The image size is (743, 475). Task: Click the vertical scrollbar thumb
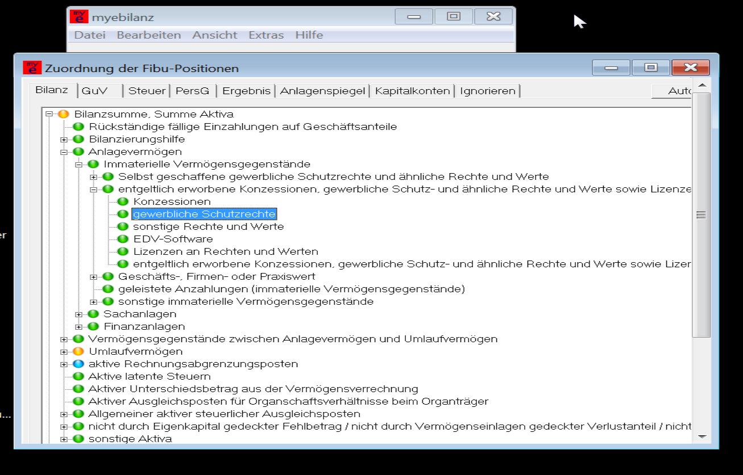pos(702,215)
